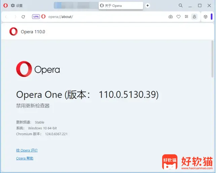
Task: Open the user profile icon
Action: pos(194,17)
